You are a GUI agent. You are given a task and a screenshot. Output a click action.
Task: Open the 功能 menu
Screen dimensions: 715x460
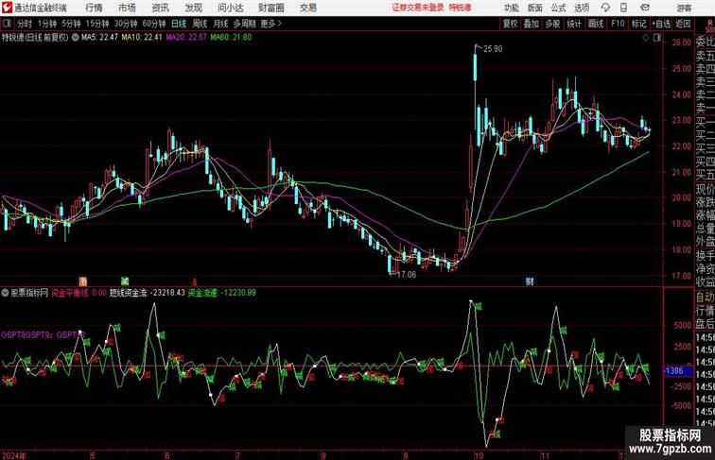[511, 8]
